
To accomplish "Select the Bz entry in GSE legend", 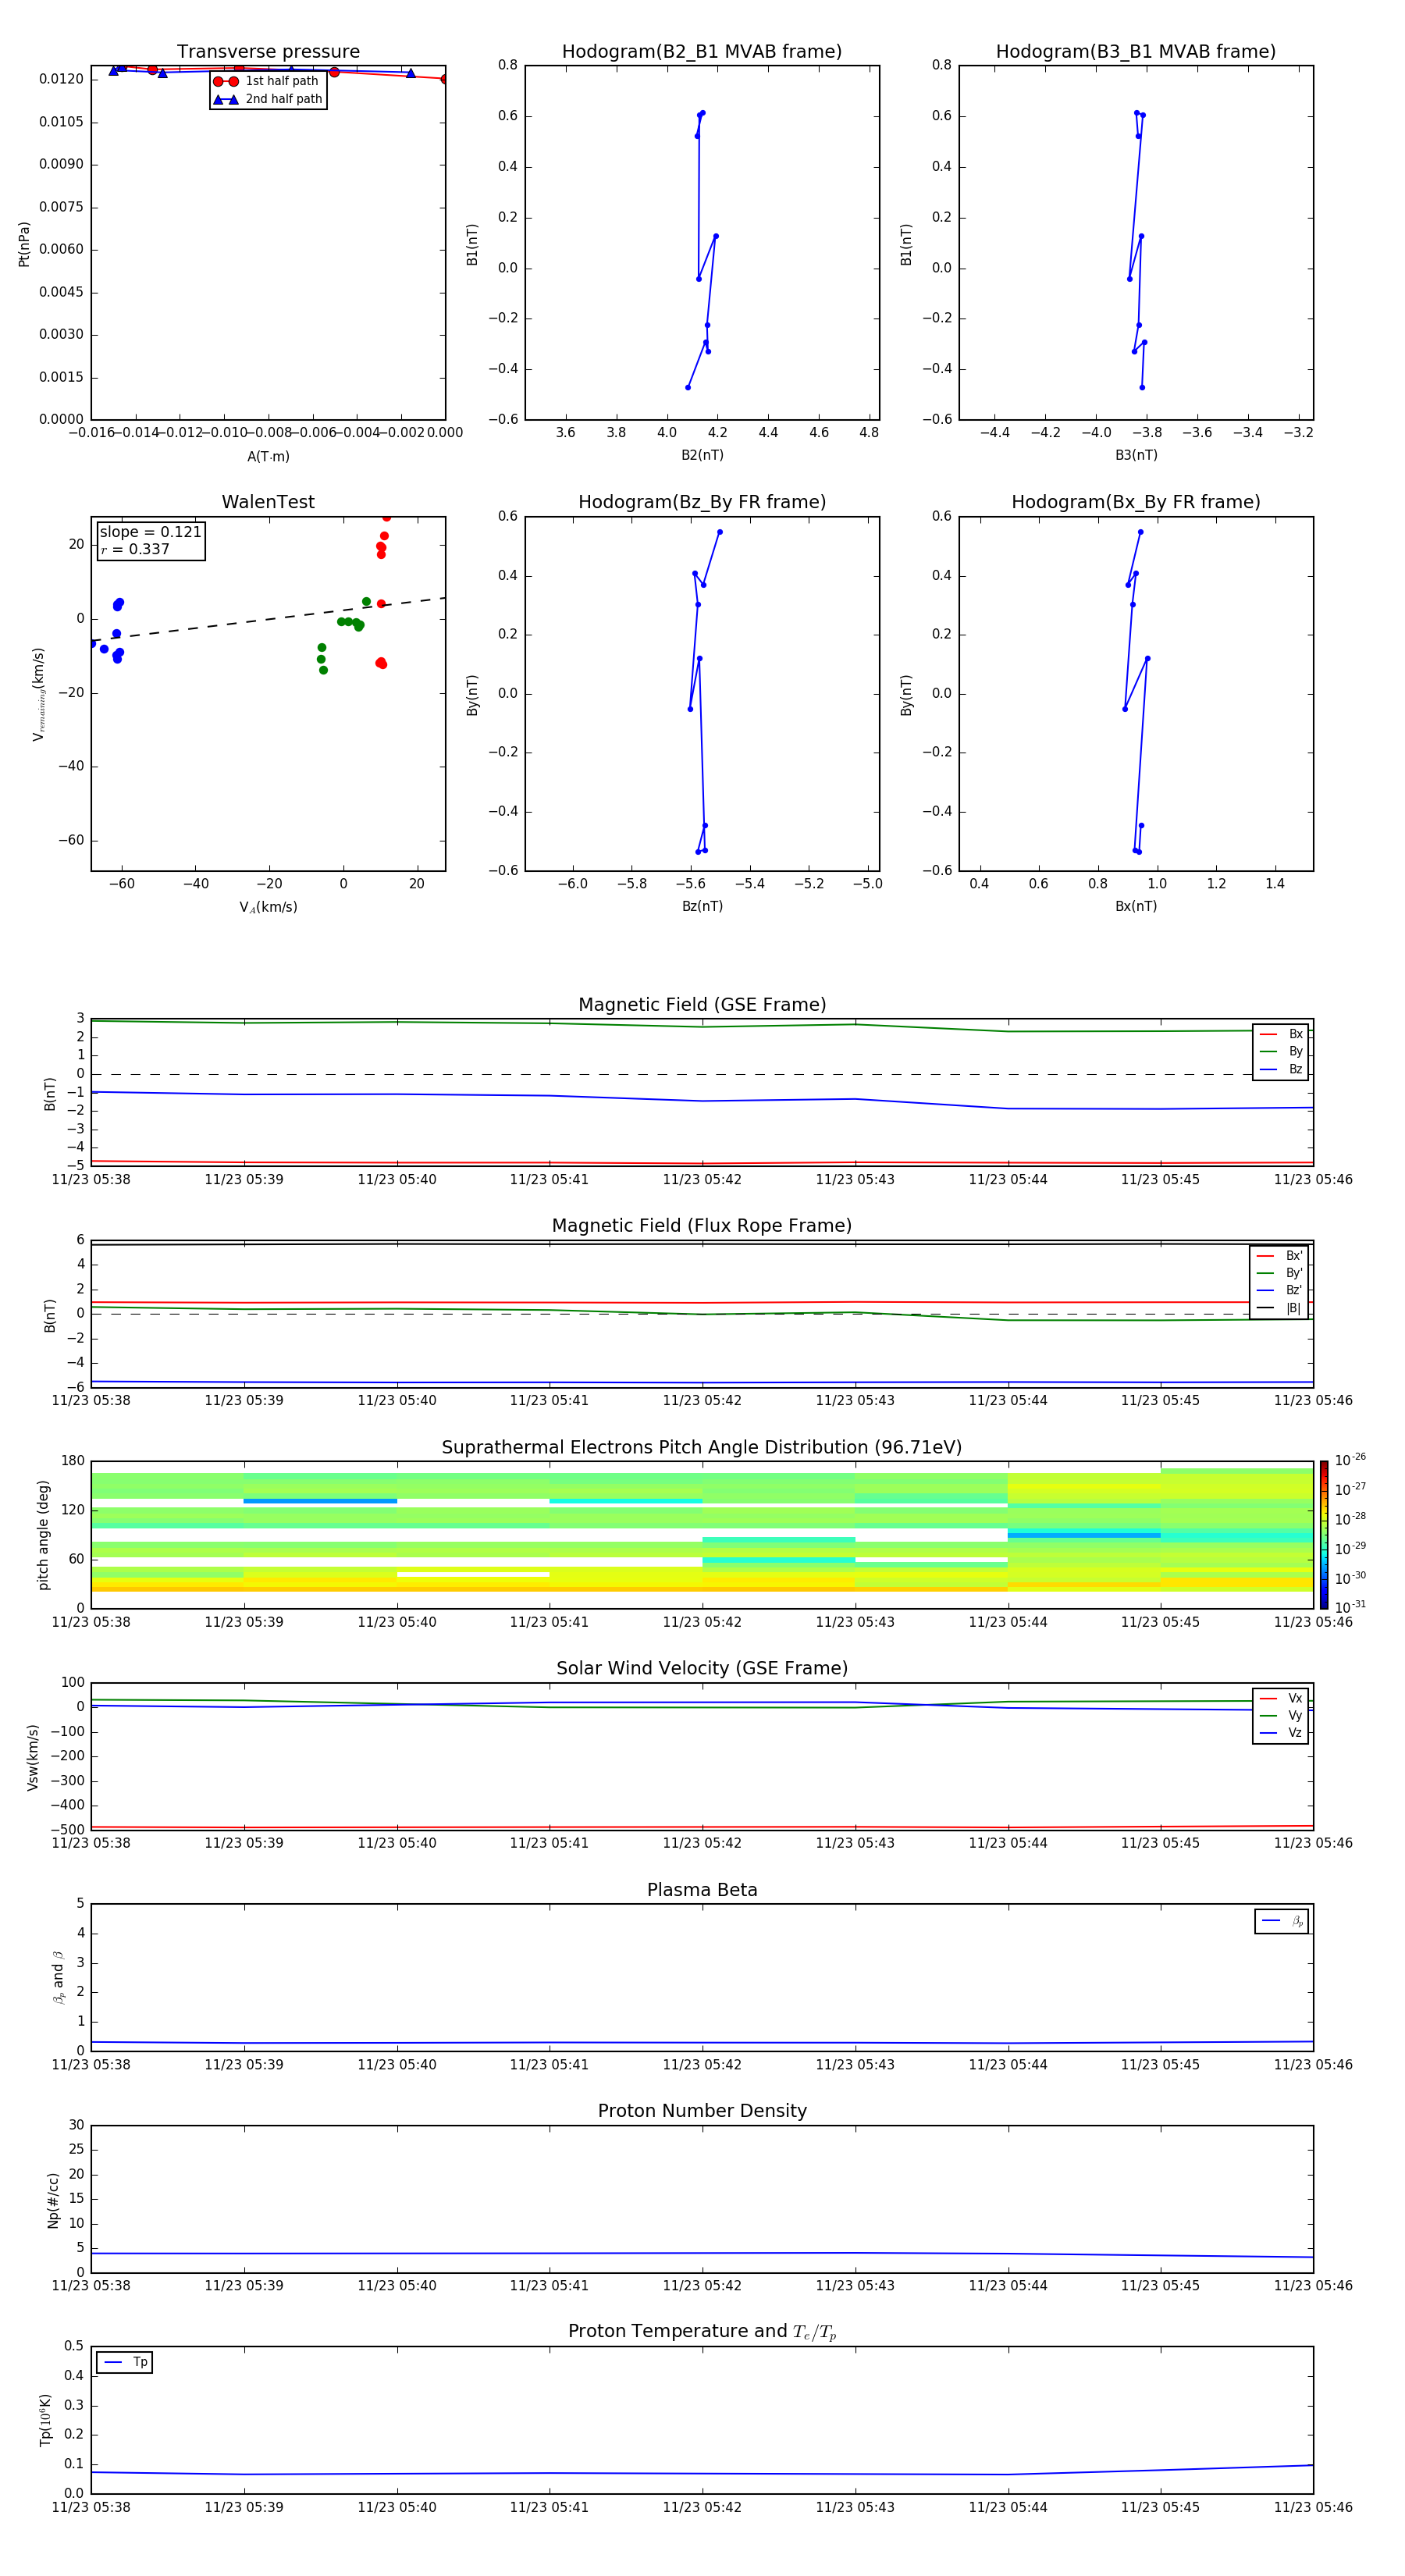I will 1281,1069.
